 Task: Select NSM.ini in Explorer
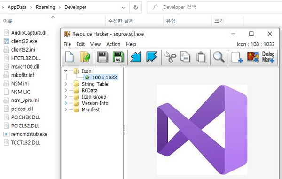pyautogui.click(x=16, y=84)
